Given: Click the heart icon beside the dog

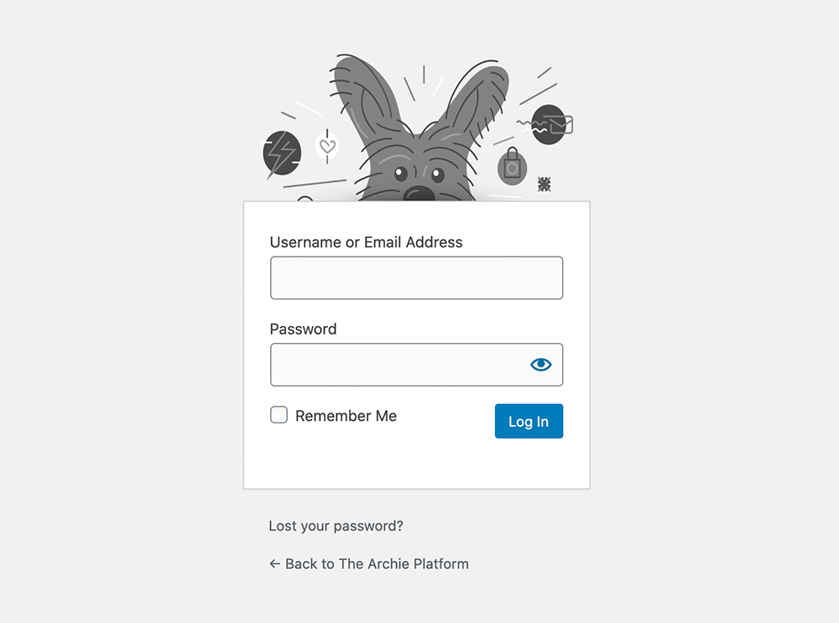Looking at the screenshot, I should coord(327,147).
